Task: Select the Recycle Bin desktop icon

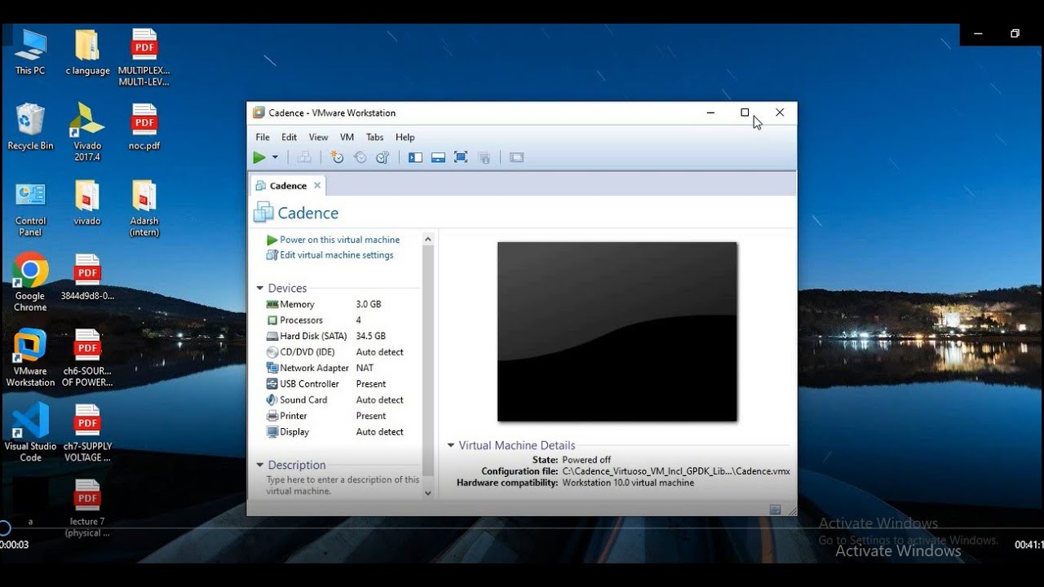Action: click(x=30, y=127)
